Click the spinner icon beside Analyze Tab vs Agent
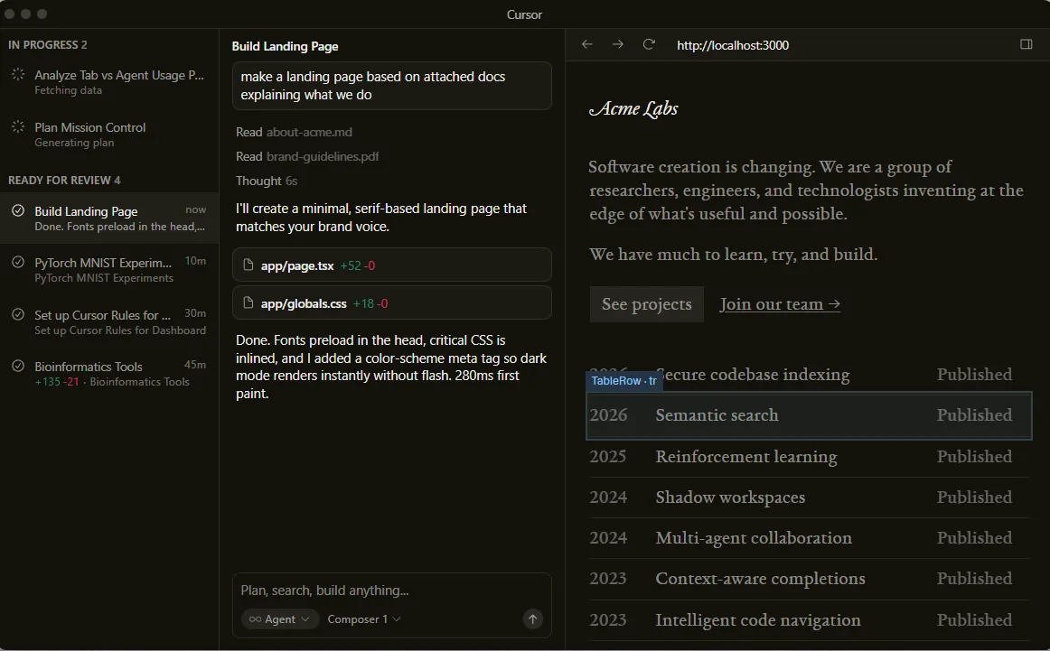1050x651 pixels. pyautogui.click(x=18, y=75)
